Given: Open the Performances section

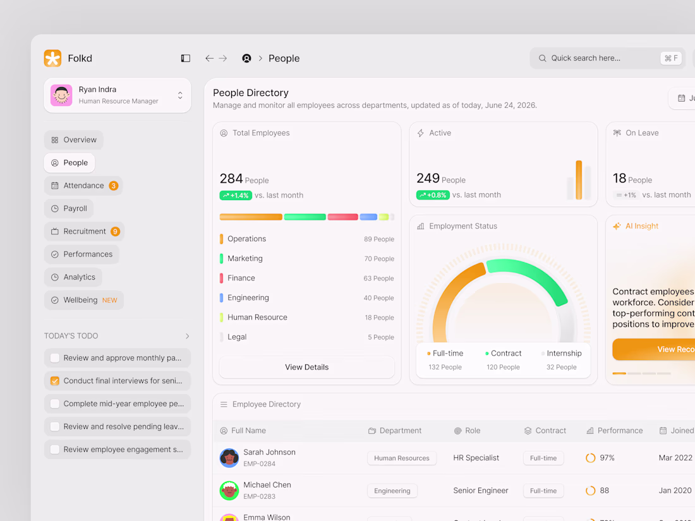Looking at the screenshot, I should 82,255.
